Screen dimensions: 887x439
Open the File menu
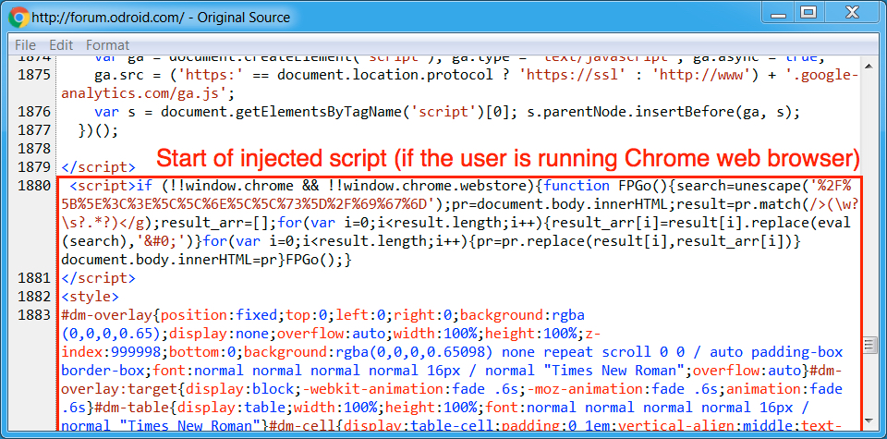click(25, 44)
